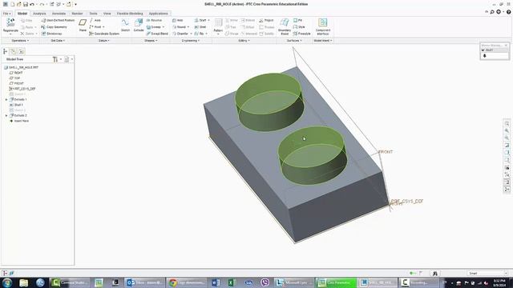
Task: Click the refit view icon in graphics toolbar
Action: 507,124
